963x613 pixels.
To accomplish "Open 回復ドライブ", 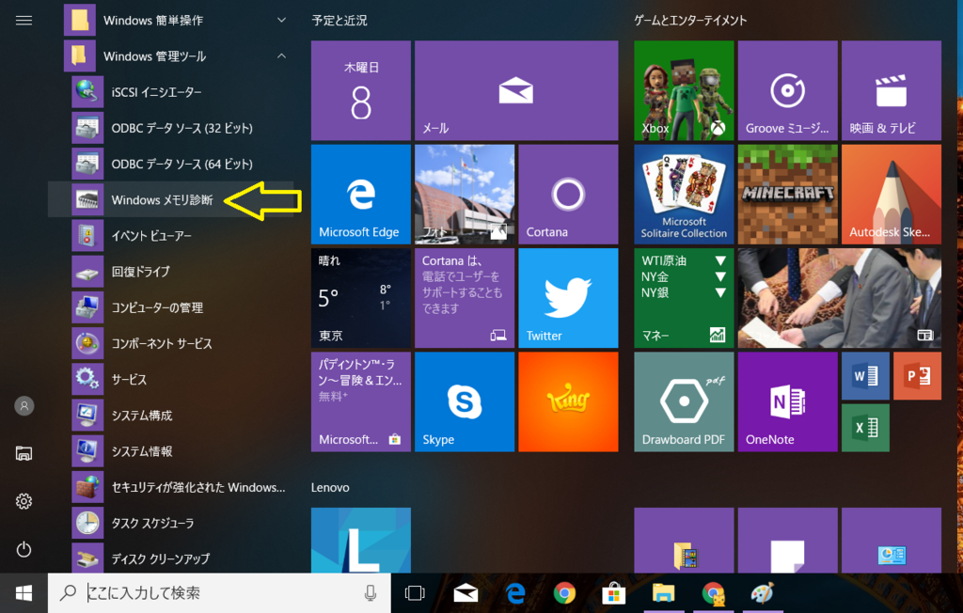I will [x=171, y=272].
